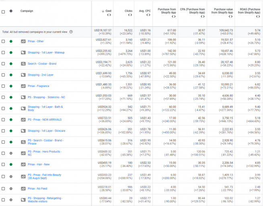Click the tag icon beside Shopping - 1st Layer - Bath & Body
Image resolution: width=263 pixels, height=206 pixels.
point(23,109)
